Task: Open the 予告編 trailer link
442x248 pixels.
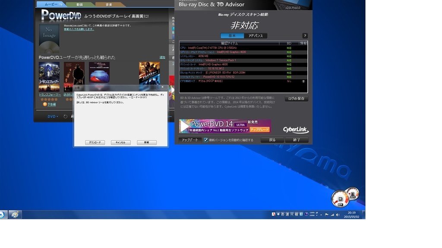Action: point(52,104)
